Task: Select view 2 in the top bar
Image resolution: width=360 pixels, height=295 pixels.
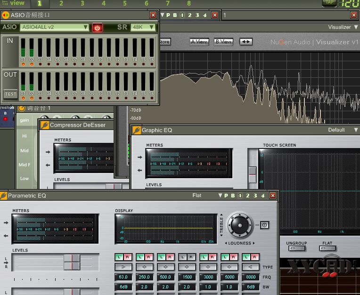Action: [61, 3]
